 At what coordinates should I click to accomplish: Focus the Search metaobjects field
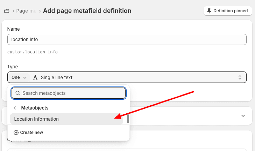[72, 93]
